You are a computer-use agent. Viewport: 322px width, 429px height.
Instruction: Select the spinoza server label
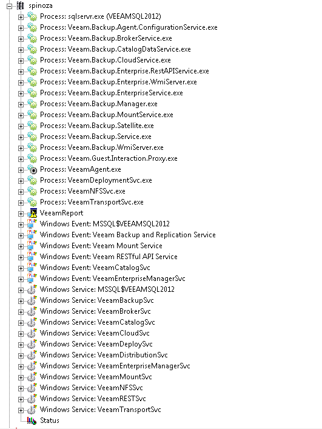[41, 5]
